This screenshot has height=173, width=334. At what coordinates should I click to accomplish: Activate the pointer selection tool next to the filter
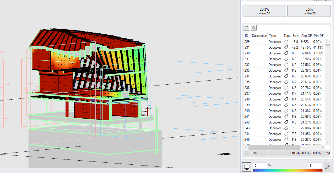[254, 27]
